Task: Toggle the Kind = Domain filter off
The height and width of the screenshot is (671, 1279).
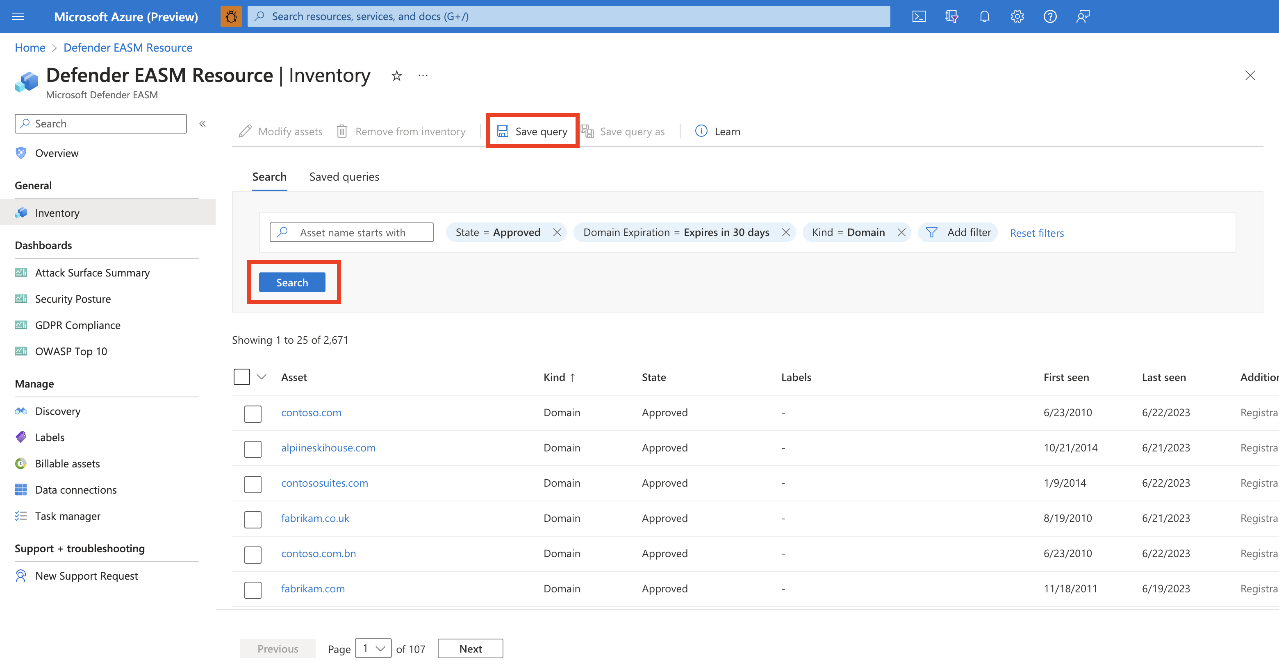Action: [900, 232]
